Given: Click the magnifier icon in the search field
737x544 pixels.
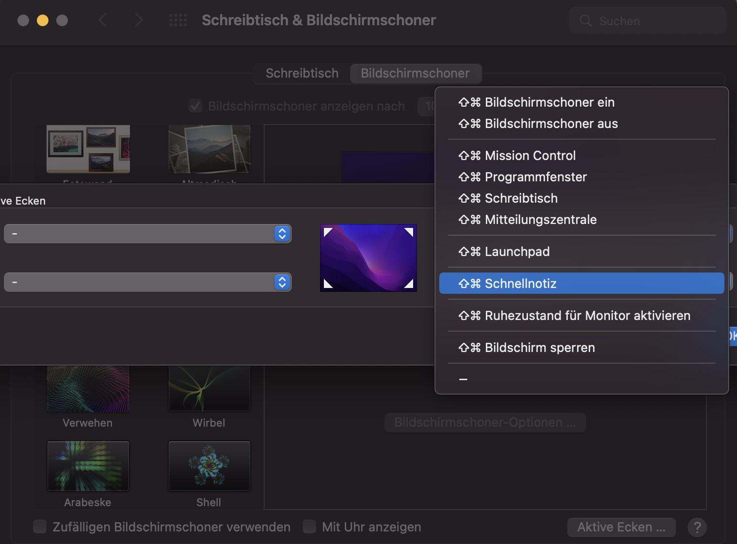Looking at the screenshot, I should (x=586, y=21).
